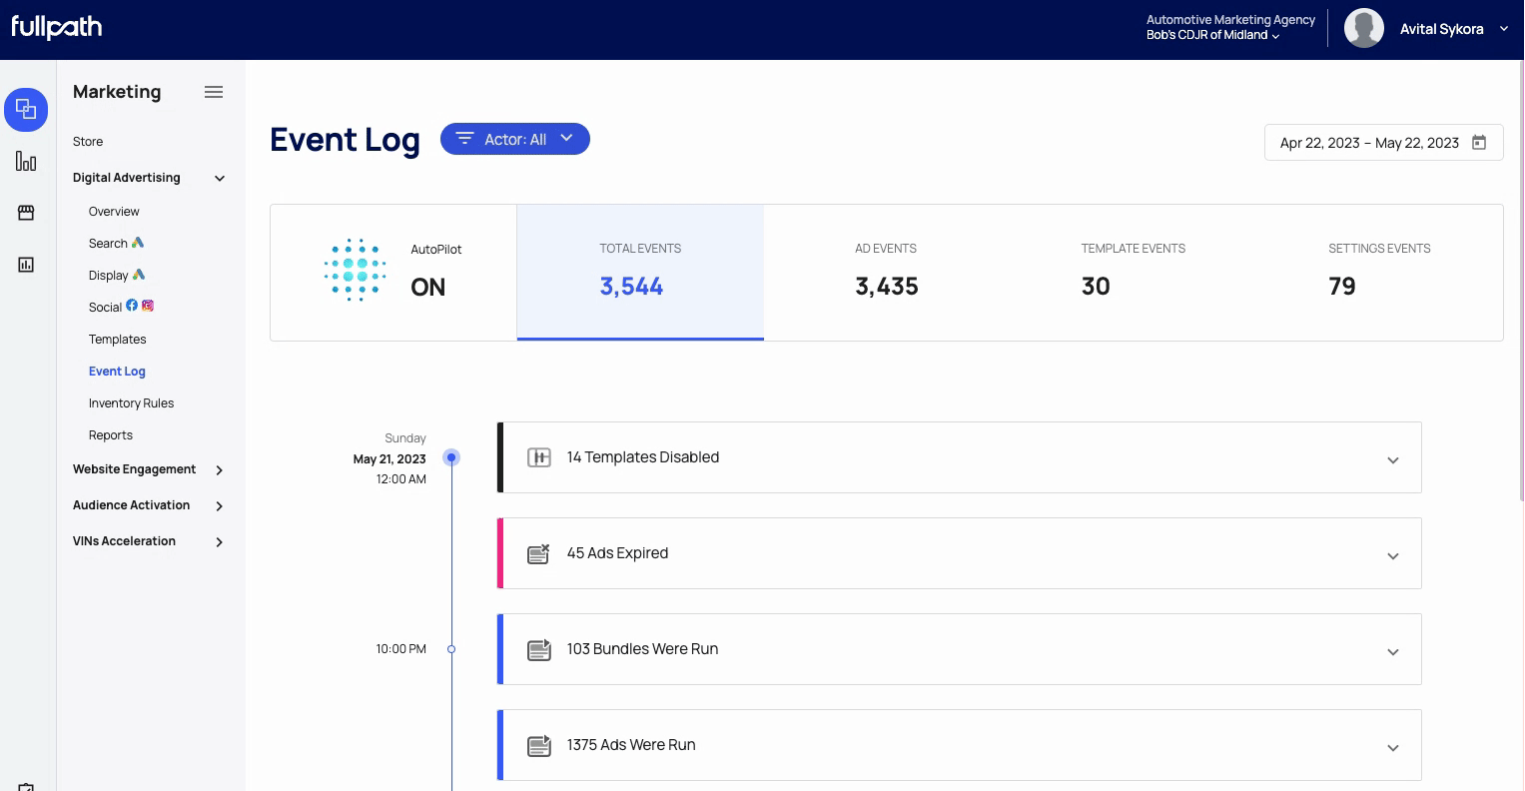Select the Template Events tab
1525x791 pixels.
1133,272
